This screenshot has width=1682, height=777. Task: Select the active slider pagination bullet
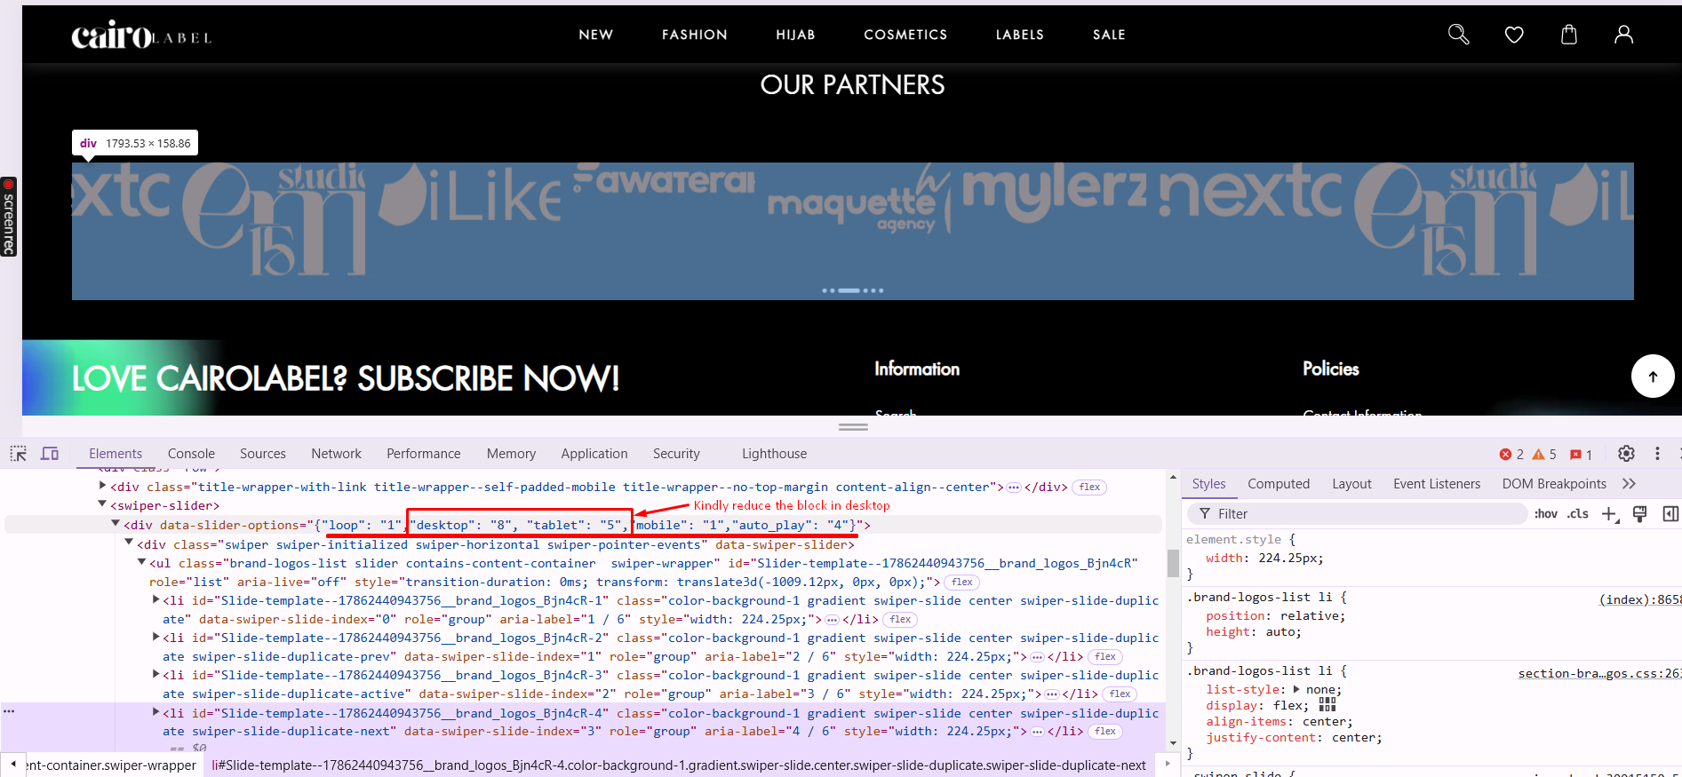tap(849, 290)
